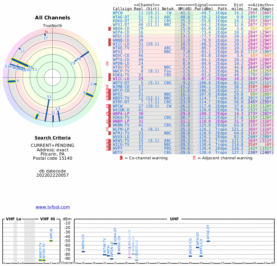Select the channel 27 marker on the radar
Viewport: 277px width, 266px height.
tap(20, 48)
